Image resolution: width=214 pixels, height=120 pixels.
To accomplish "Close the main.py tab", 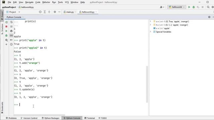I will (75, 12).
